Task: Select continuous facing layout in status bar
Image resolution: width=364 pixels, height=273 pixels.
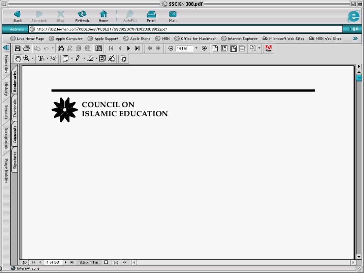Action: coord(125,262)
